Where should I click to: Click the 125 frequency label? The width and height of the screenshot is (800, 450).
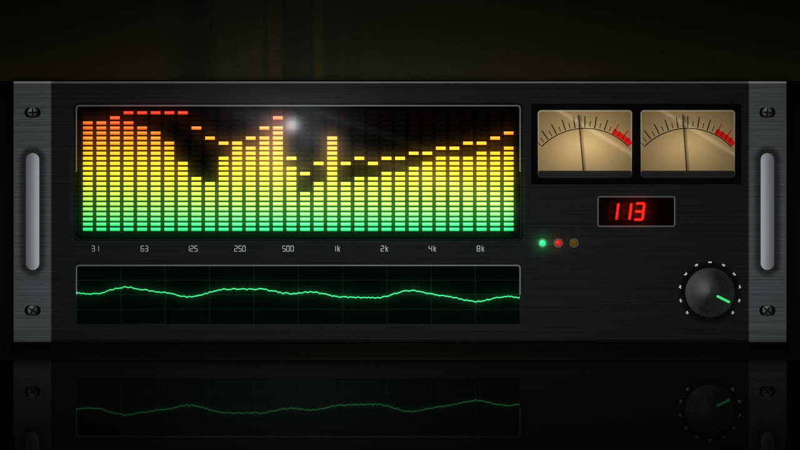point(193,249)
